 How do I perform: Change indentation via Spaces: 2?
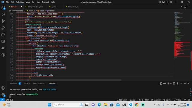pos(133,100)
